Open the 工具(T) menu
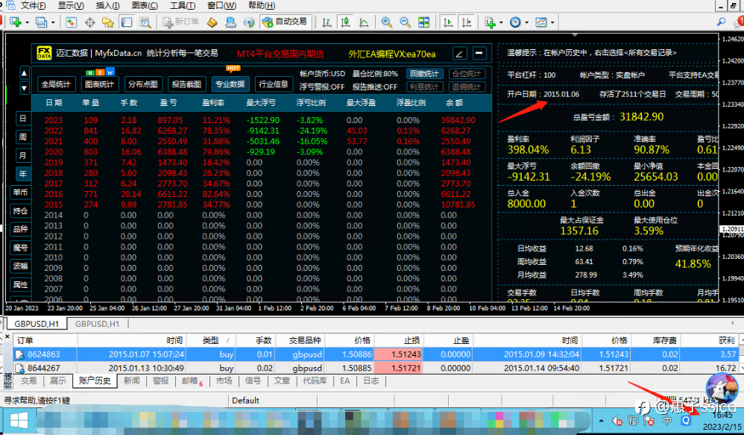Screen dimensions: 744x435 (183, 6)
